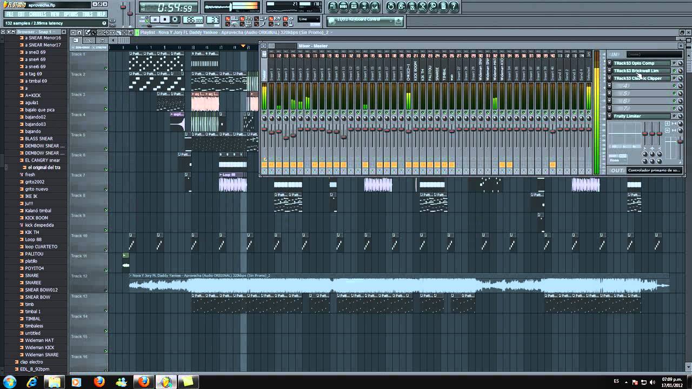Click the render/export toolbar icon

click(x=412, y=6)
